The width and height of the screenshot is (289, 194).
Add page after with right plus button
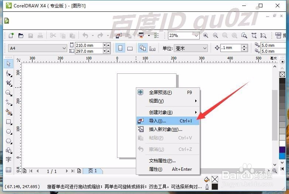tap(79, 171)
